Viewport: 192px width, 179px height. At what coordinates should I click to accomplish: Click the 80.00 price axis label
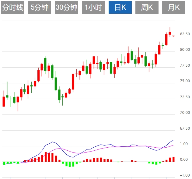click(185, 50)
